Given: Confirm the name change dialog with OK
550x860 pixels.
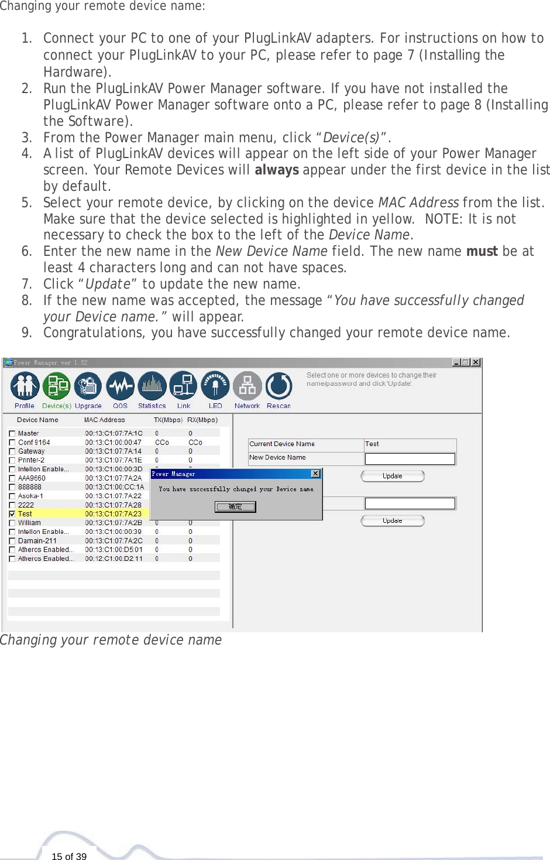Looking at the screenshot, I should tap(235, 506).
